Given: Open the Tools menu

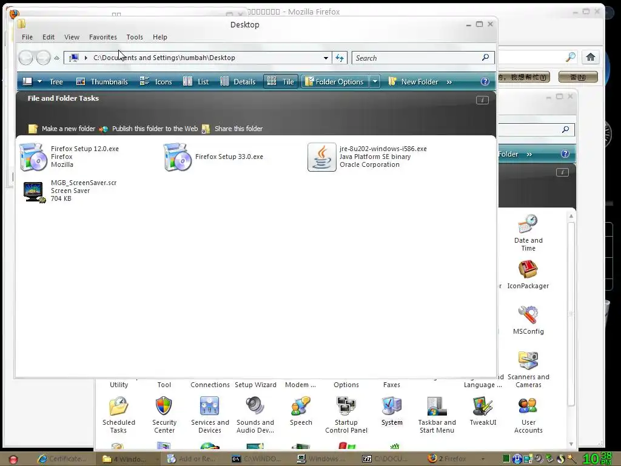Looking at the screenshot, I should coord(135,37).
